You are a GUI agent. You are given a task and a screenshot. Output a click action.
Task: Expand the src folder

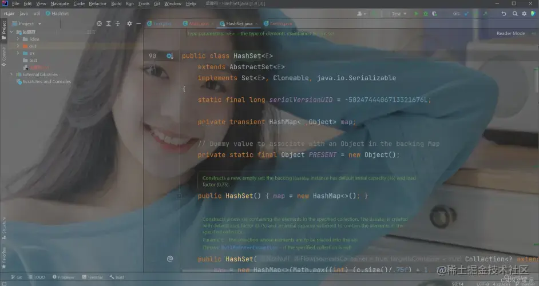[x=18, y=53]
